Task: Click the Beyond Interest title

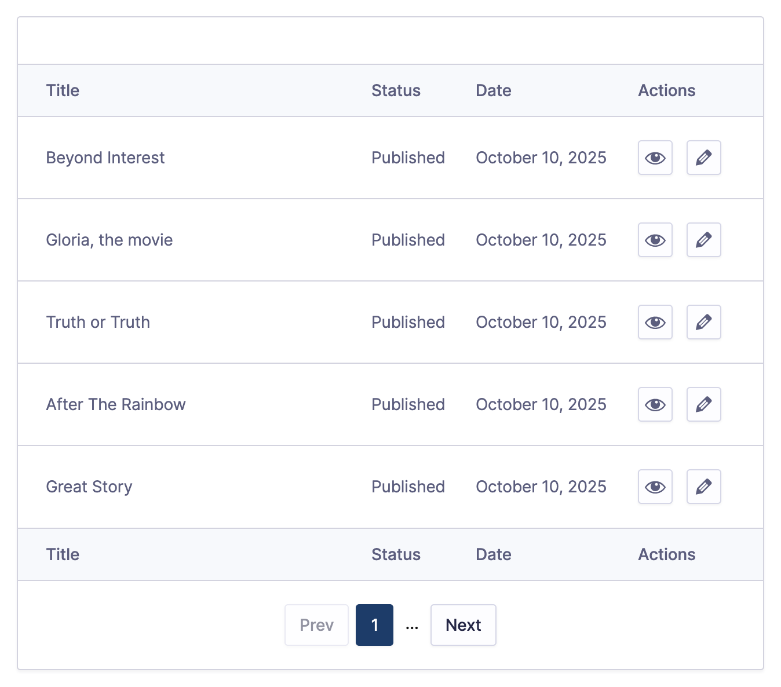Action: [105, 158]
